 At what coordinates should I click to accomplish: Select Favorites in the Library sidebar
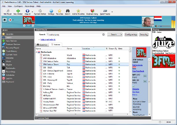(10, 34)
